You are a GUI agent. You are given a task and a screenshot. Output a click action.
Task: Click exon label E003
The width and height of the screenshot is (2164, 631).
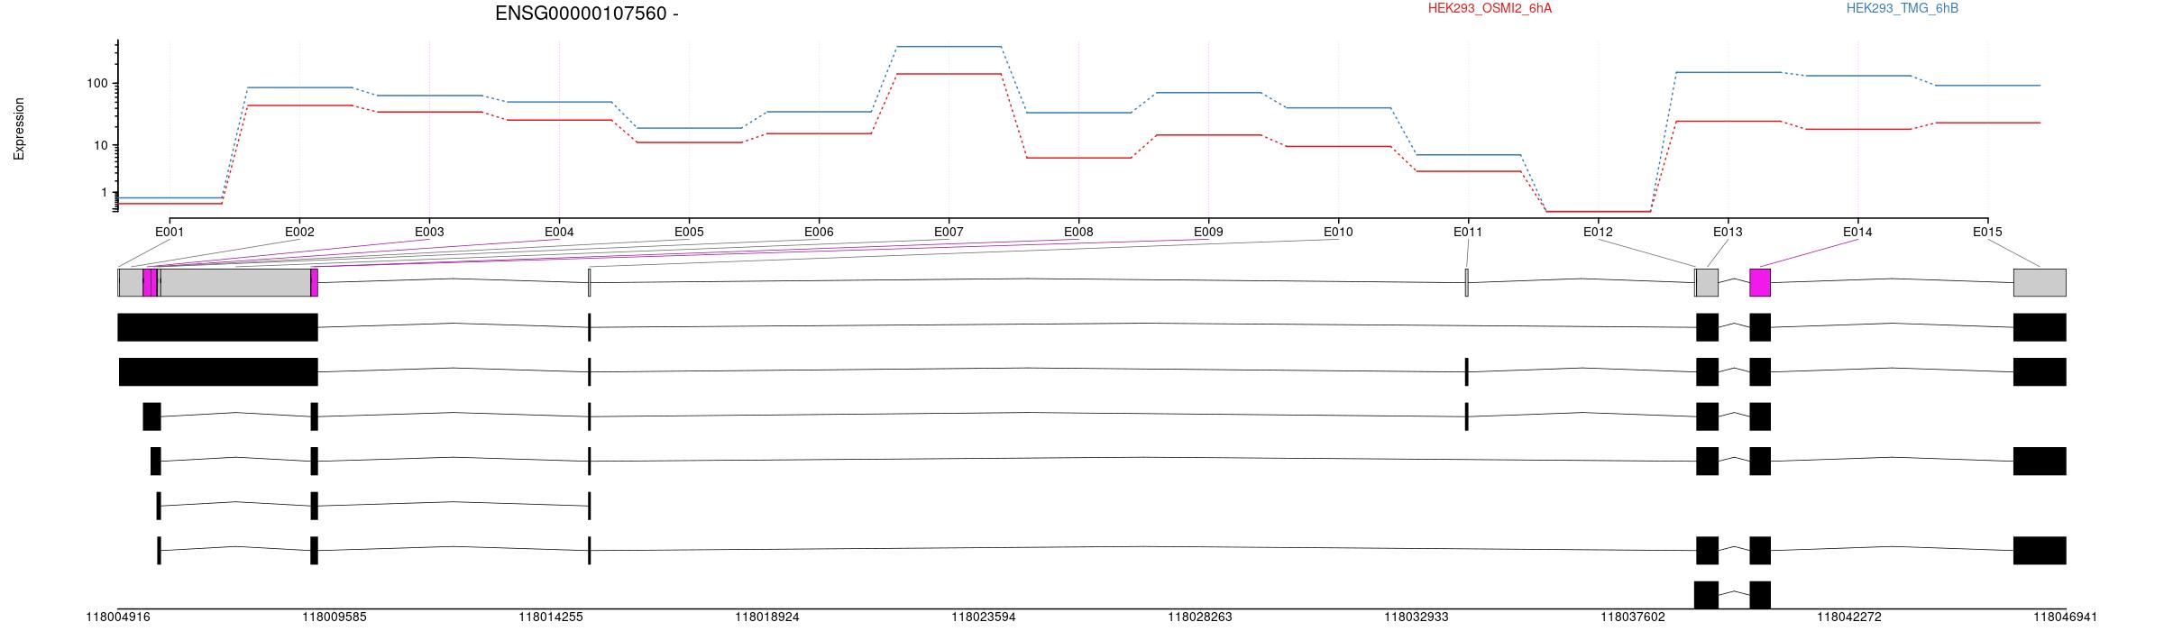point(429,232)
